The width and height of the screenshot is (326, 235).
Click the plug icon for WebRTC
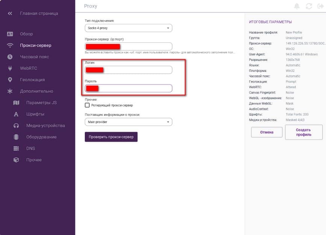pos(10,68)
